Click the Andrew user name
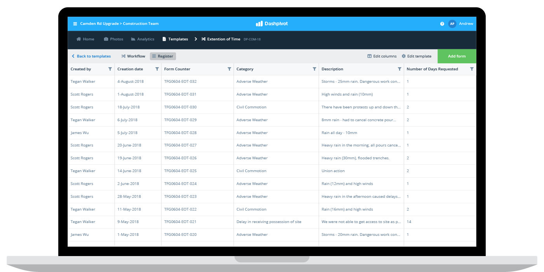This screenshot has width=544, height=272. 466,24
